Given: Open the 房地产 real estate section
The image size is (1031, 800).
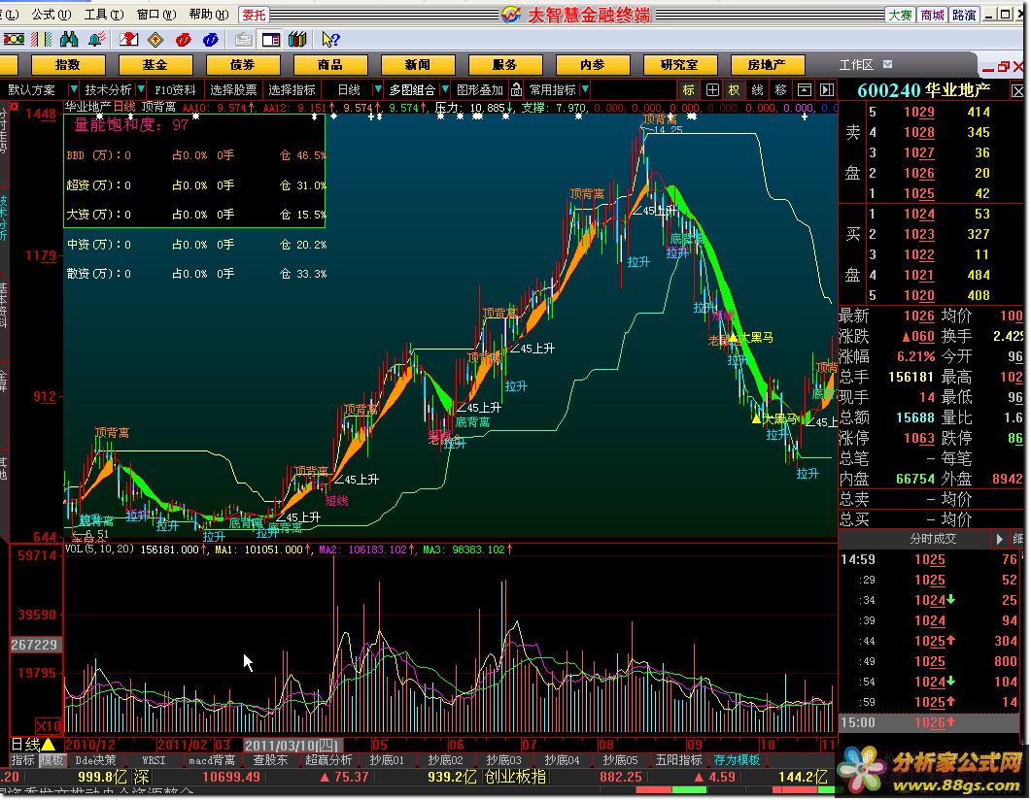Looking at the screenshot, I should tap(768, 64).
